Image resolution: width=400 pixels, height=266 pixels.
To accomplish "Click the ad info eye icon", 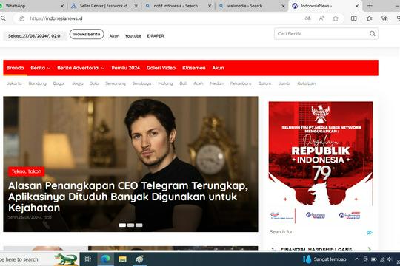I will (369, 233).
